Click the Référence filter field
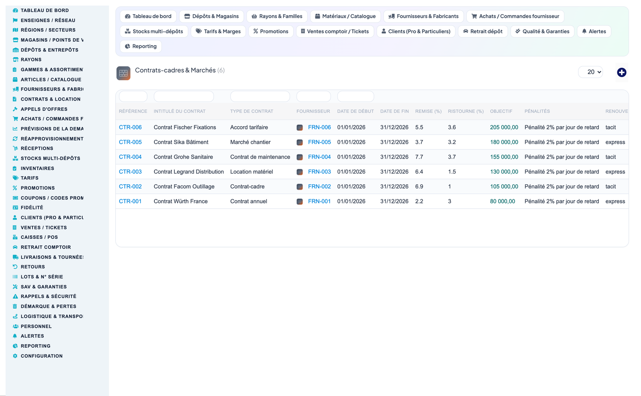 [133, 96]
